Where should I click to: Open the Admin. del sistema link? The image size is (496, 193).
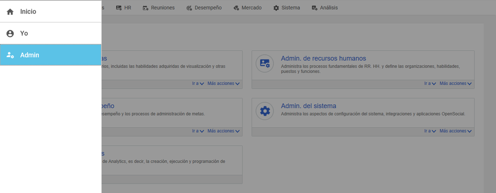[x=308, y=106]
